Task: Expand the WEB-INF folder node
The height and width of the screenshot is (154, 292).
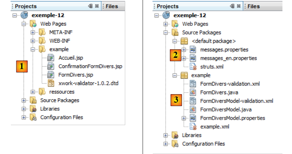Action: click(x=33, y=41)
